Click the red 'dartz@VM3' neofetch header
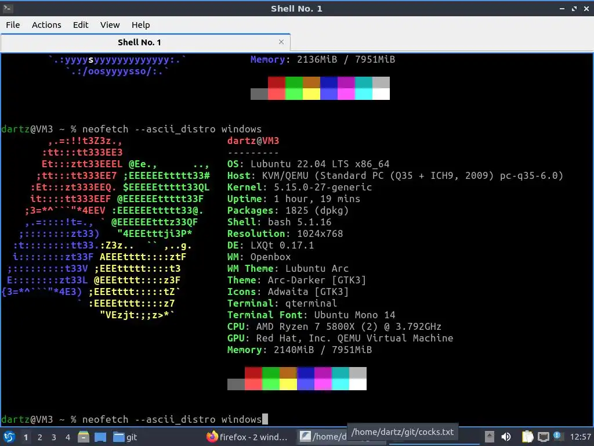The height and width of the screenshot is (446, 594). pyautogui.click(x=253, y=141)
